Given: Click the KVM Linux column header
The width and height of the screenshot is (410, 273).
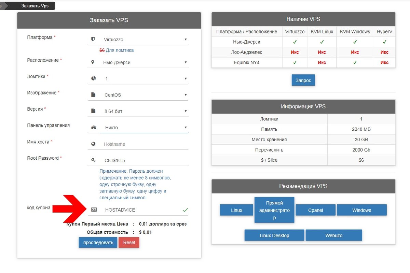Looking at the screenshot, I should pyautogui.click(x=322, y=32).
